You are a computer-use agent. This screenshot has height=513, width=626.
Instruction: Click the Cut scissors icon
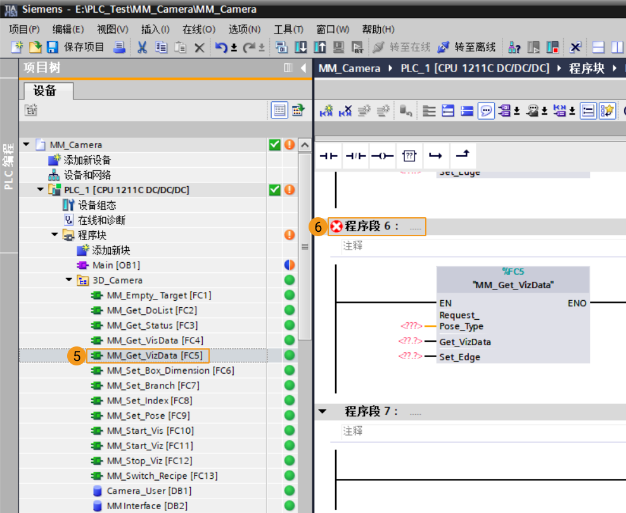(x=142, y=47)
